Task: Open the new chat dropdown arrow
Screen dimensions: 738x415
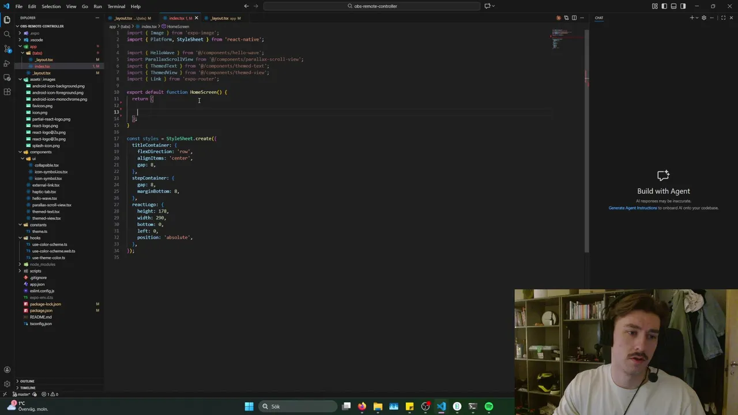Action: click(x=697, y=18)
